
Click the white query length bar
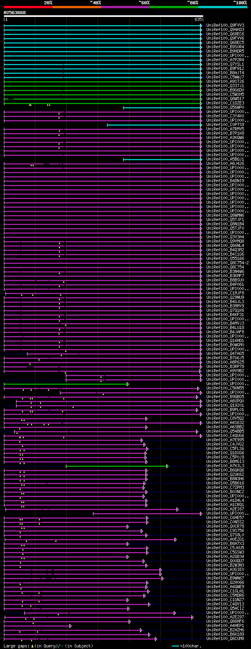[x=104, y=16]
